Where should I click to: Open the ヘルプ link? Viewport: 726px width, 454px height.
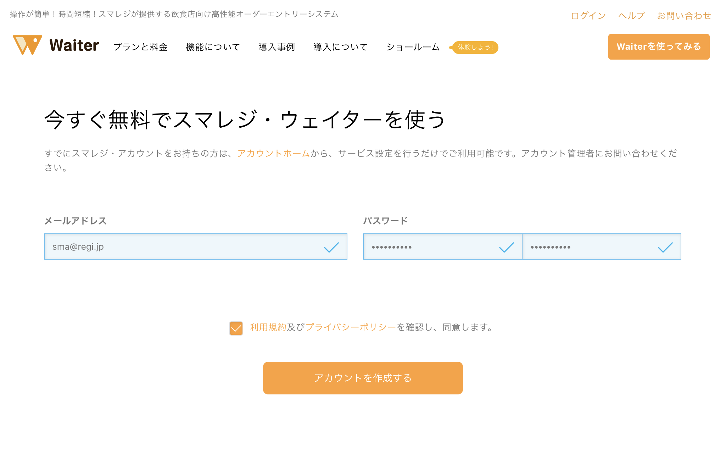pos(631,16)
